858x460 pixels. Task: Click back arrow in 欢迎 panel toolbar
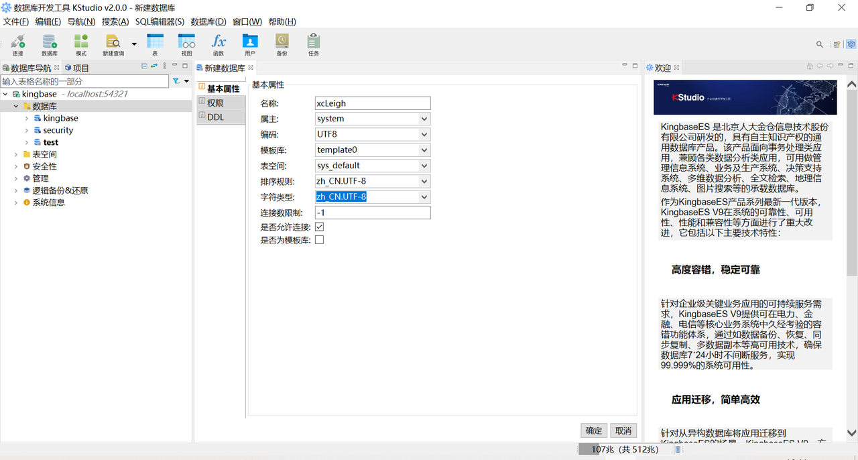coord(820,66)
